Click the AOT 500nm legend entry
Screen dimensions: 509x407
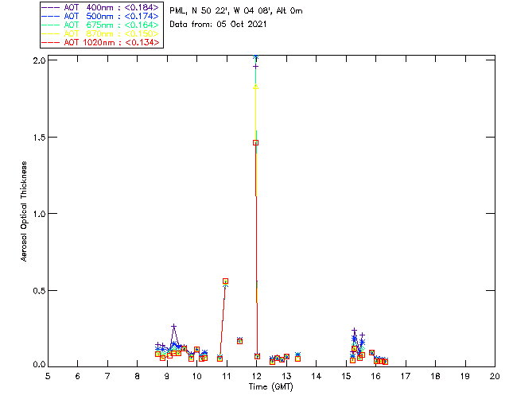tap(100, 16)
